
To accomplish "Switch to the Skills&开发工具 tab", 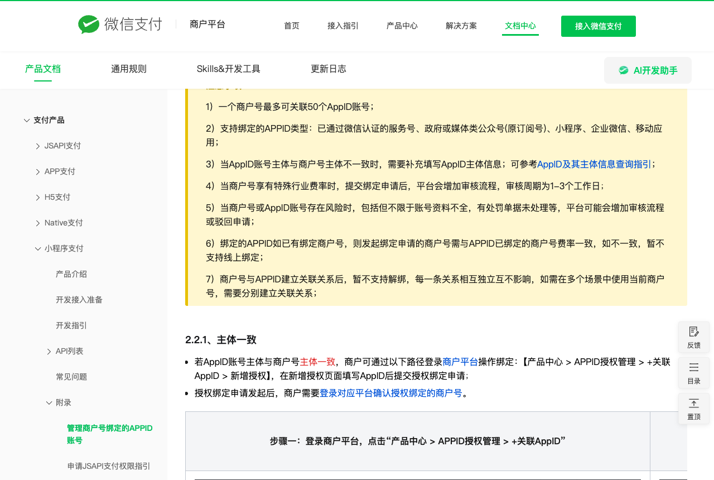I will coord(229,69).
